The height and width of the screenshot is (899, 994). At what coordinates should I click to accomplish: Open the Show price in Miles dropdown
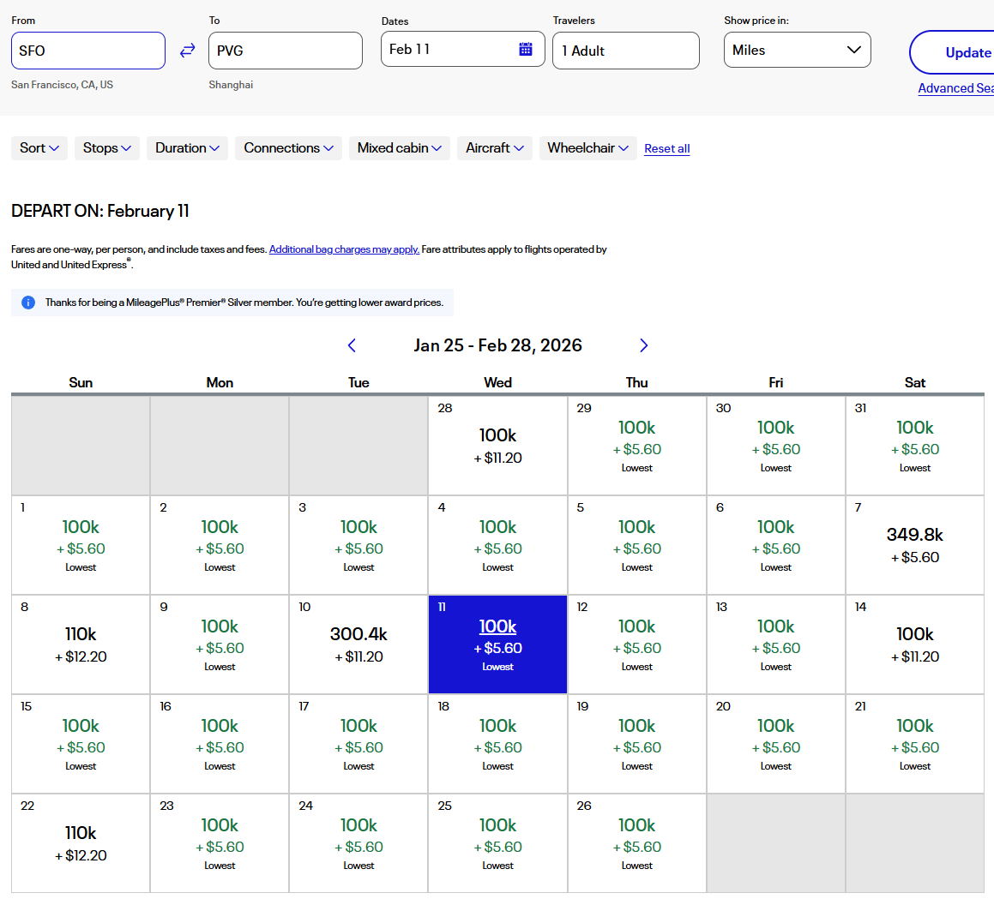point(797,50)
